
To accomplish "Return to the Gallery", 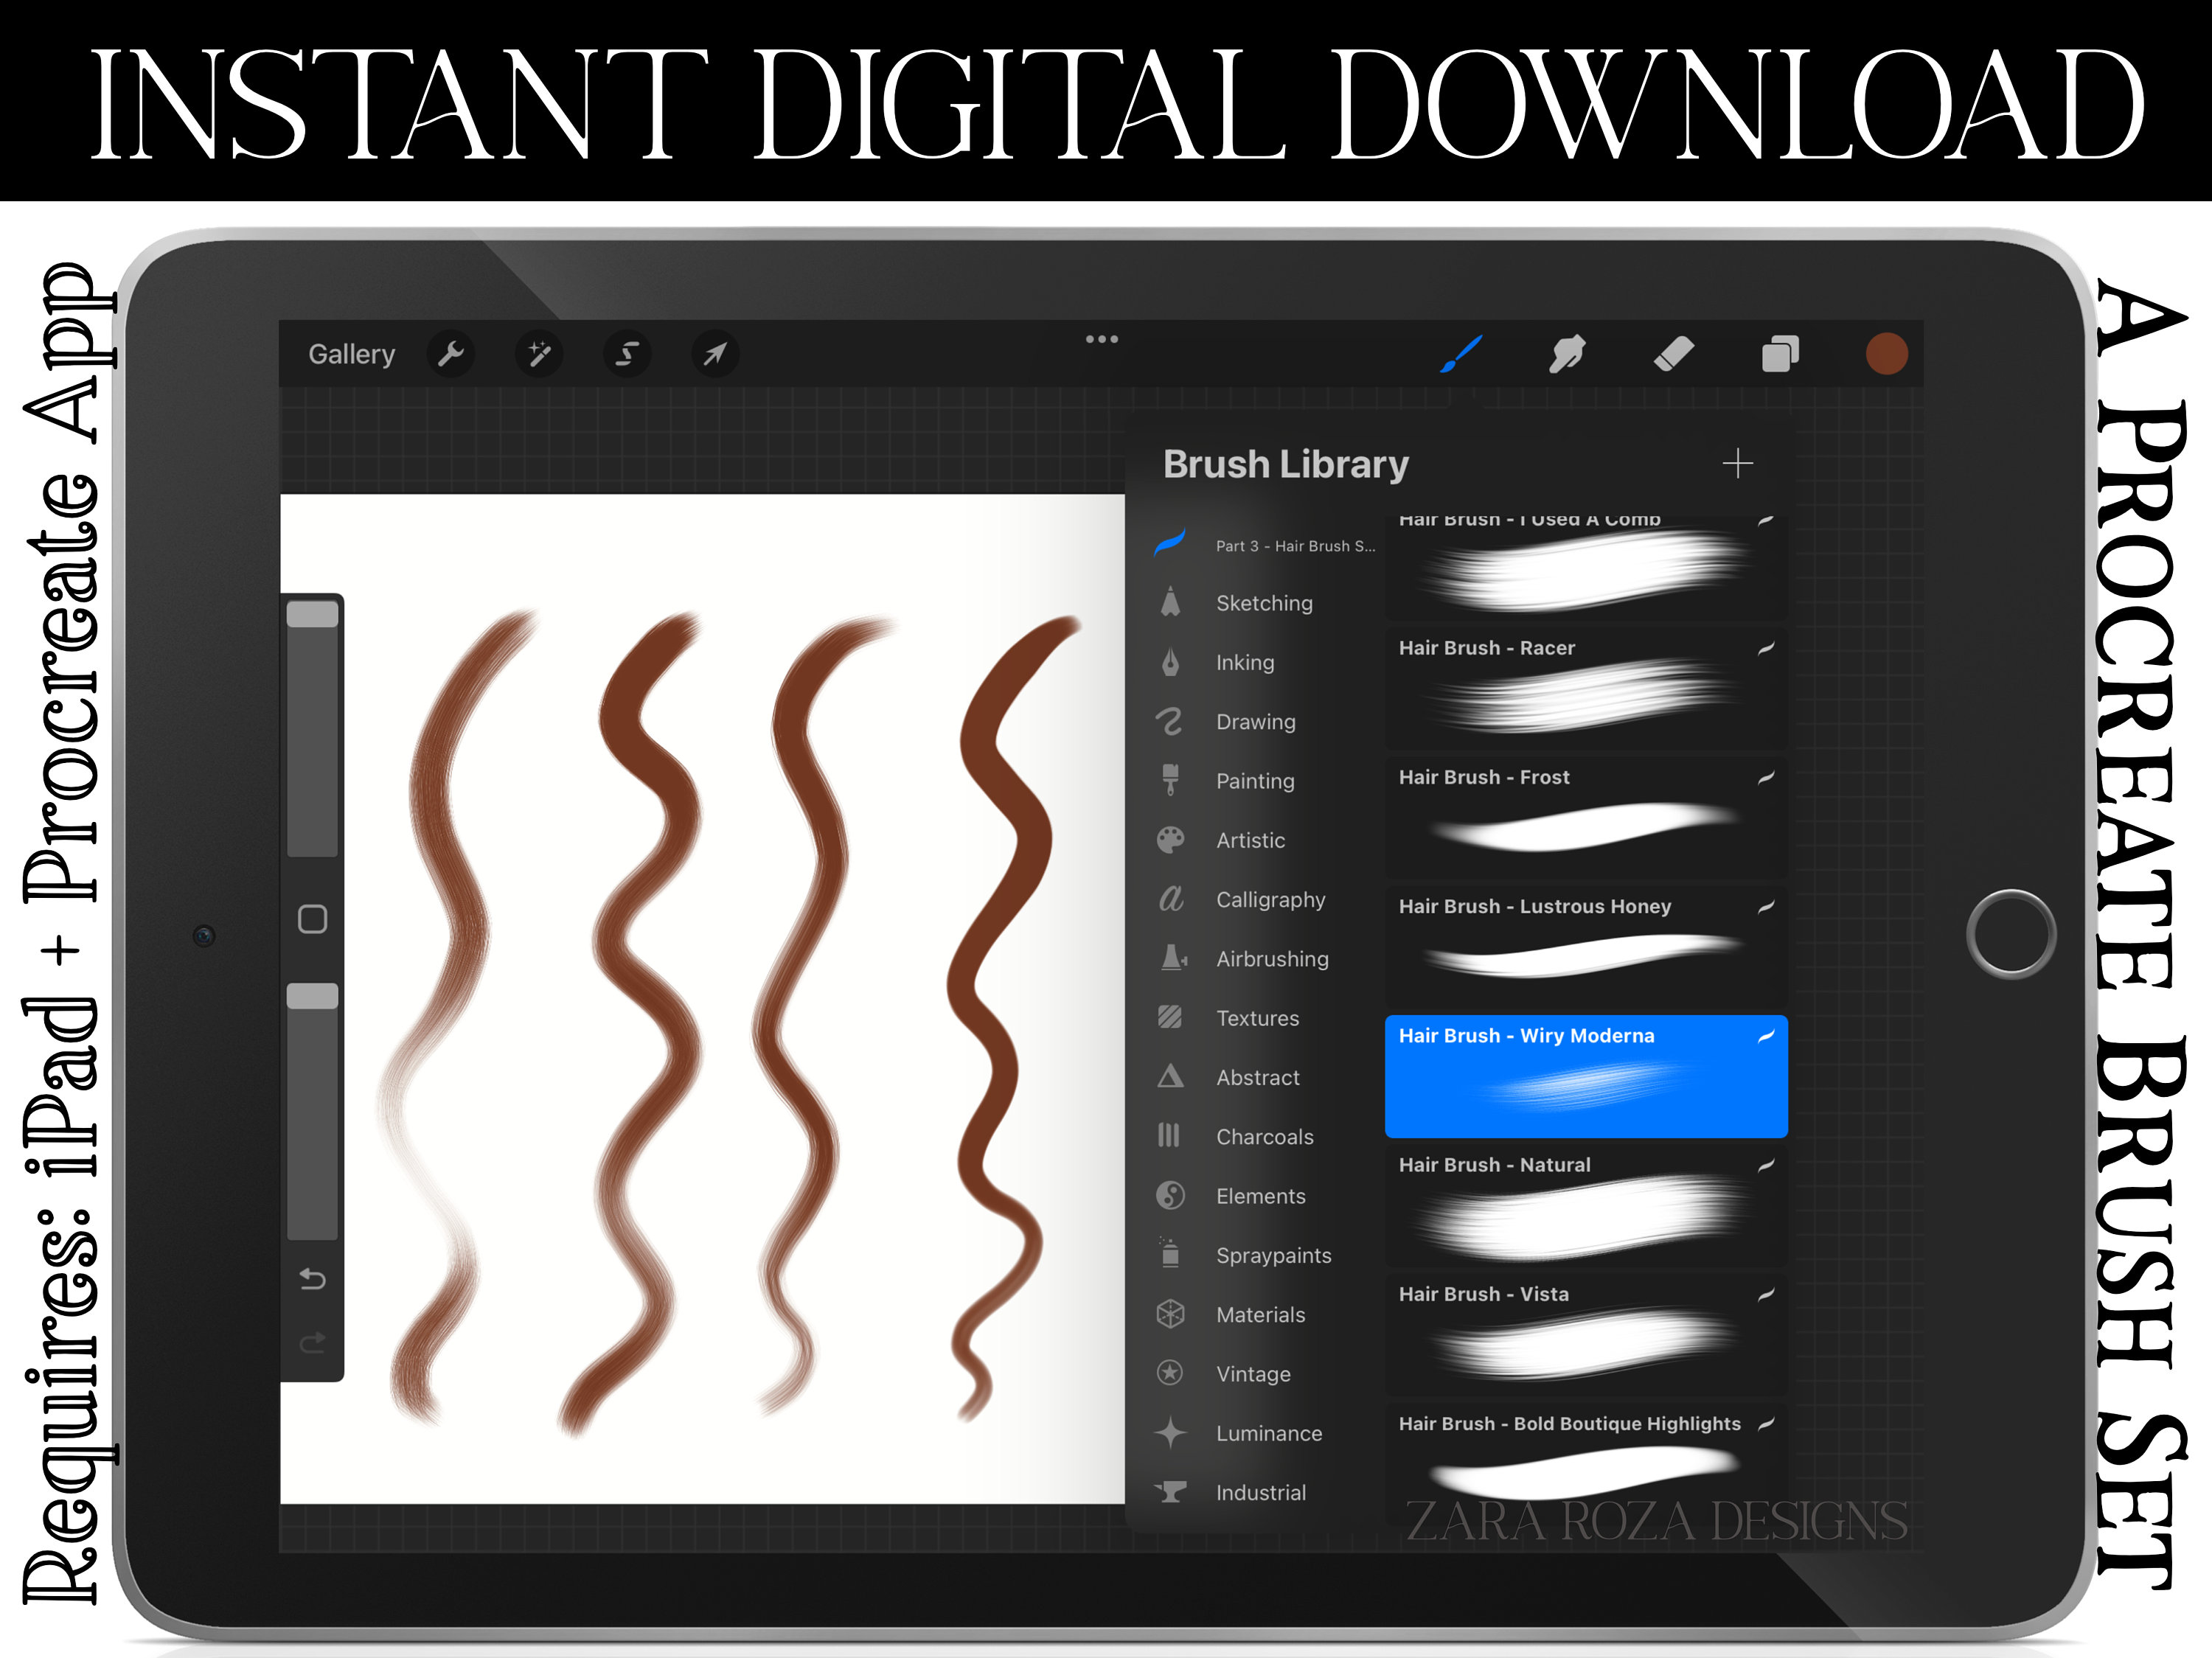I will 352,354.
